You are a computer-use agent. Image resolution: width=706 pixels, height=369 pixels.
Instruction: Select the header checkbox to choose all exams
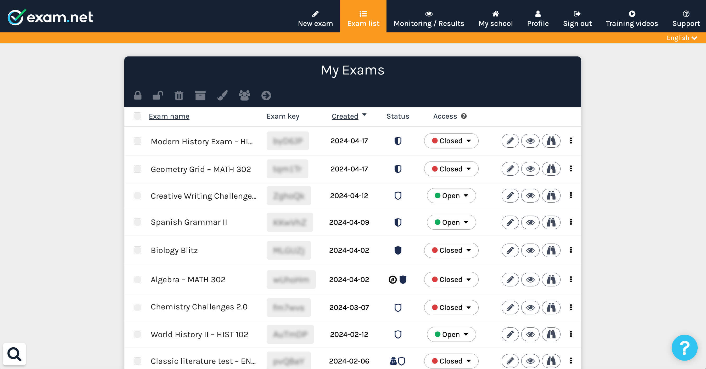click(x=138, y=116)
